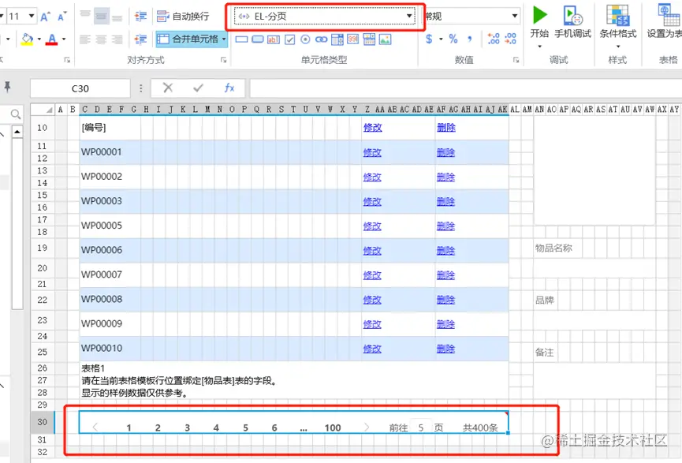Click the indent icon beside 自动换行
Screen dimensions: 682x463
point(140,17)
